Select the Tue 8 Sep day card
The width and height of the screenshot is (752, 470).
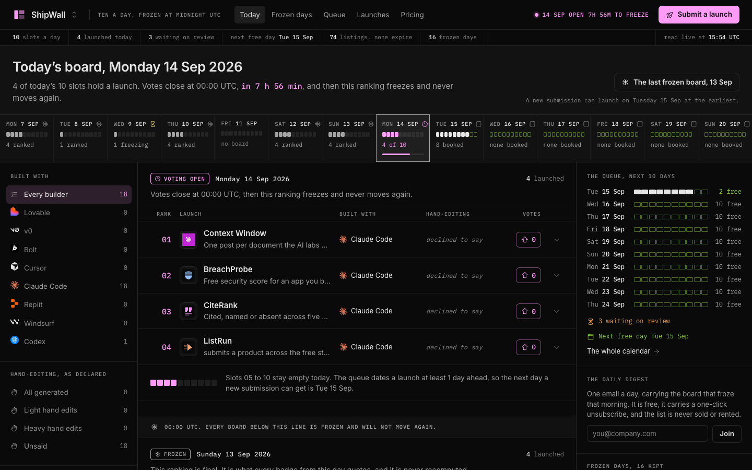tap(80, 138)
